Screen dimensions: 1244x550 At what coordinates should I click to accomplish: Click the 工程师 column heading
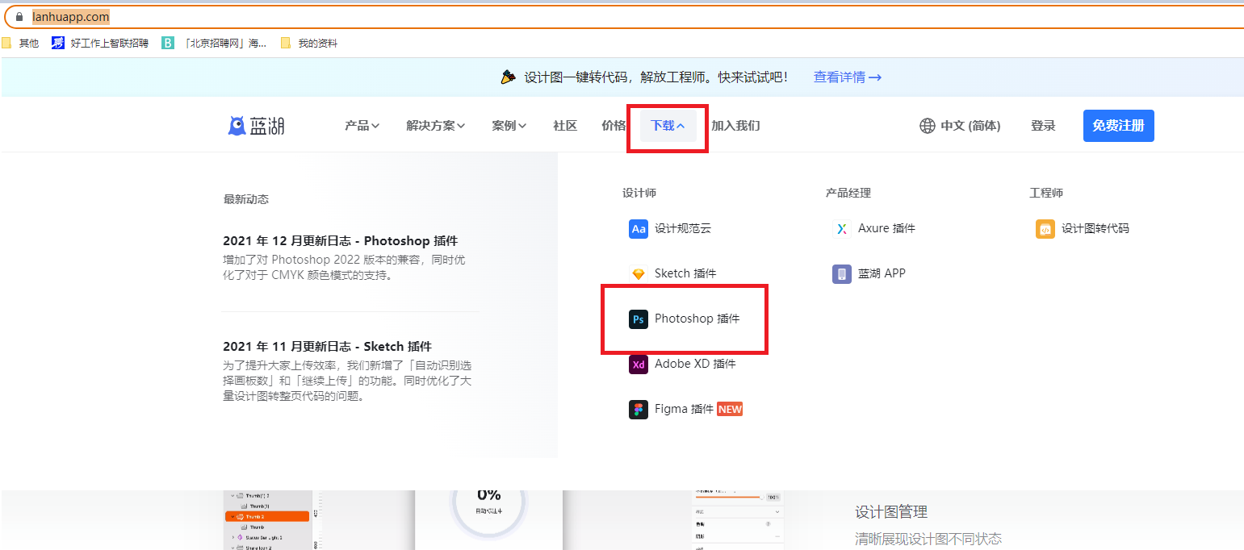tap(1046, 194)
